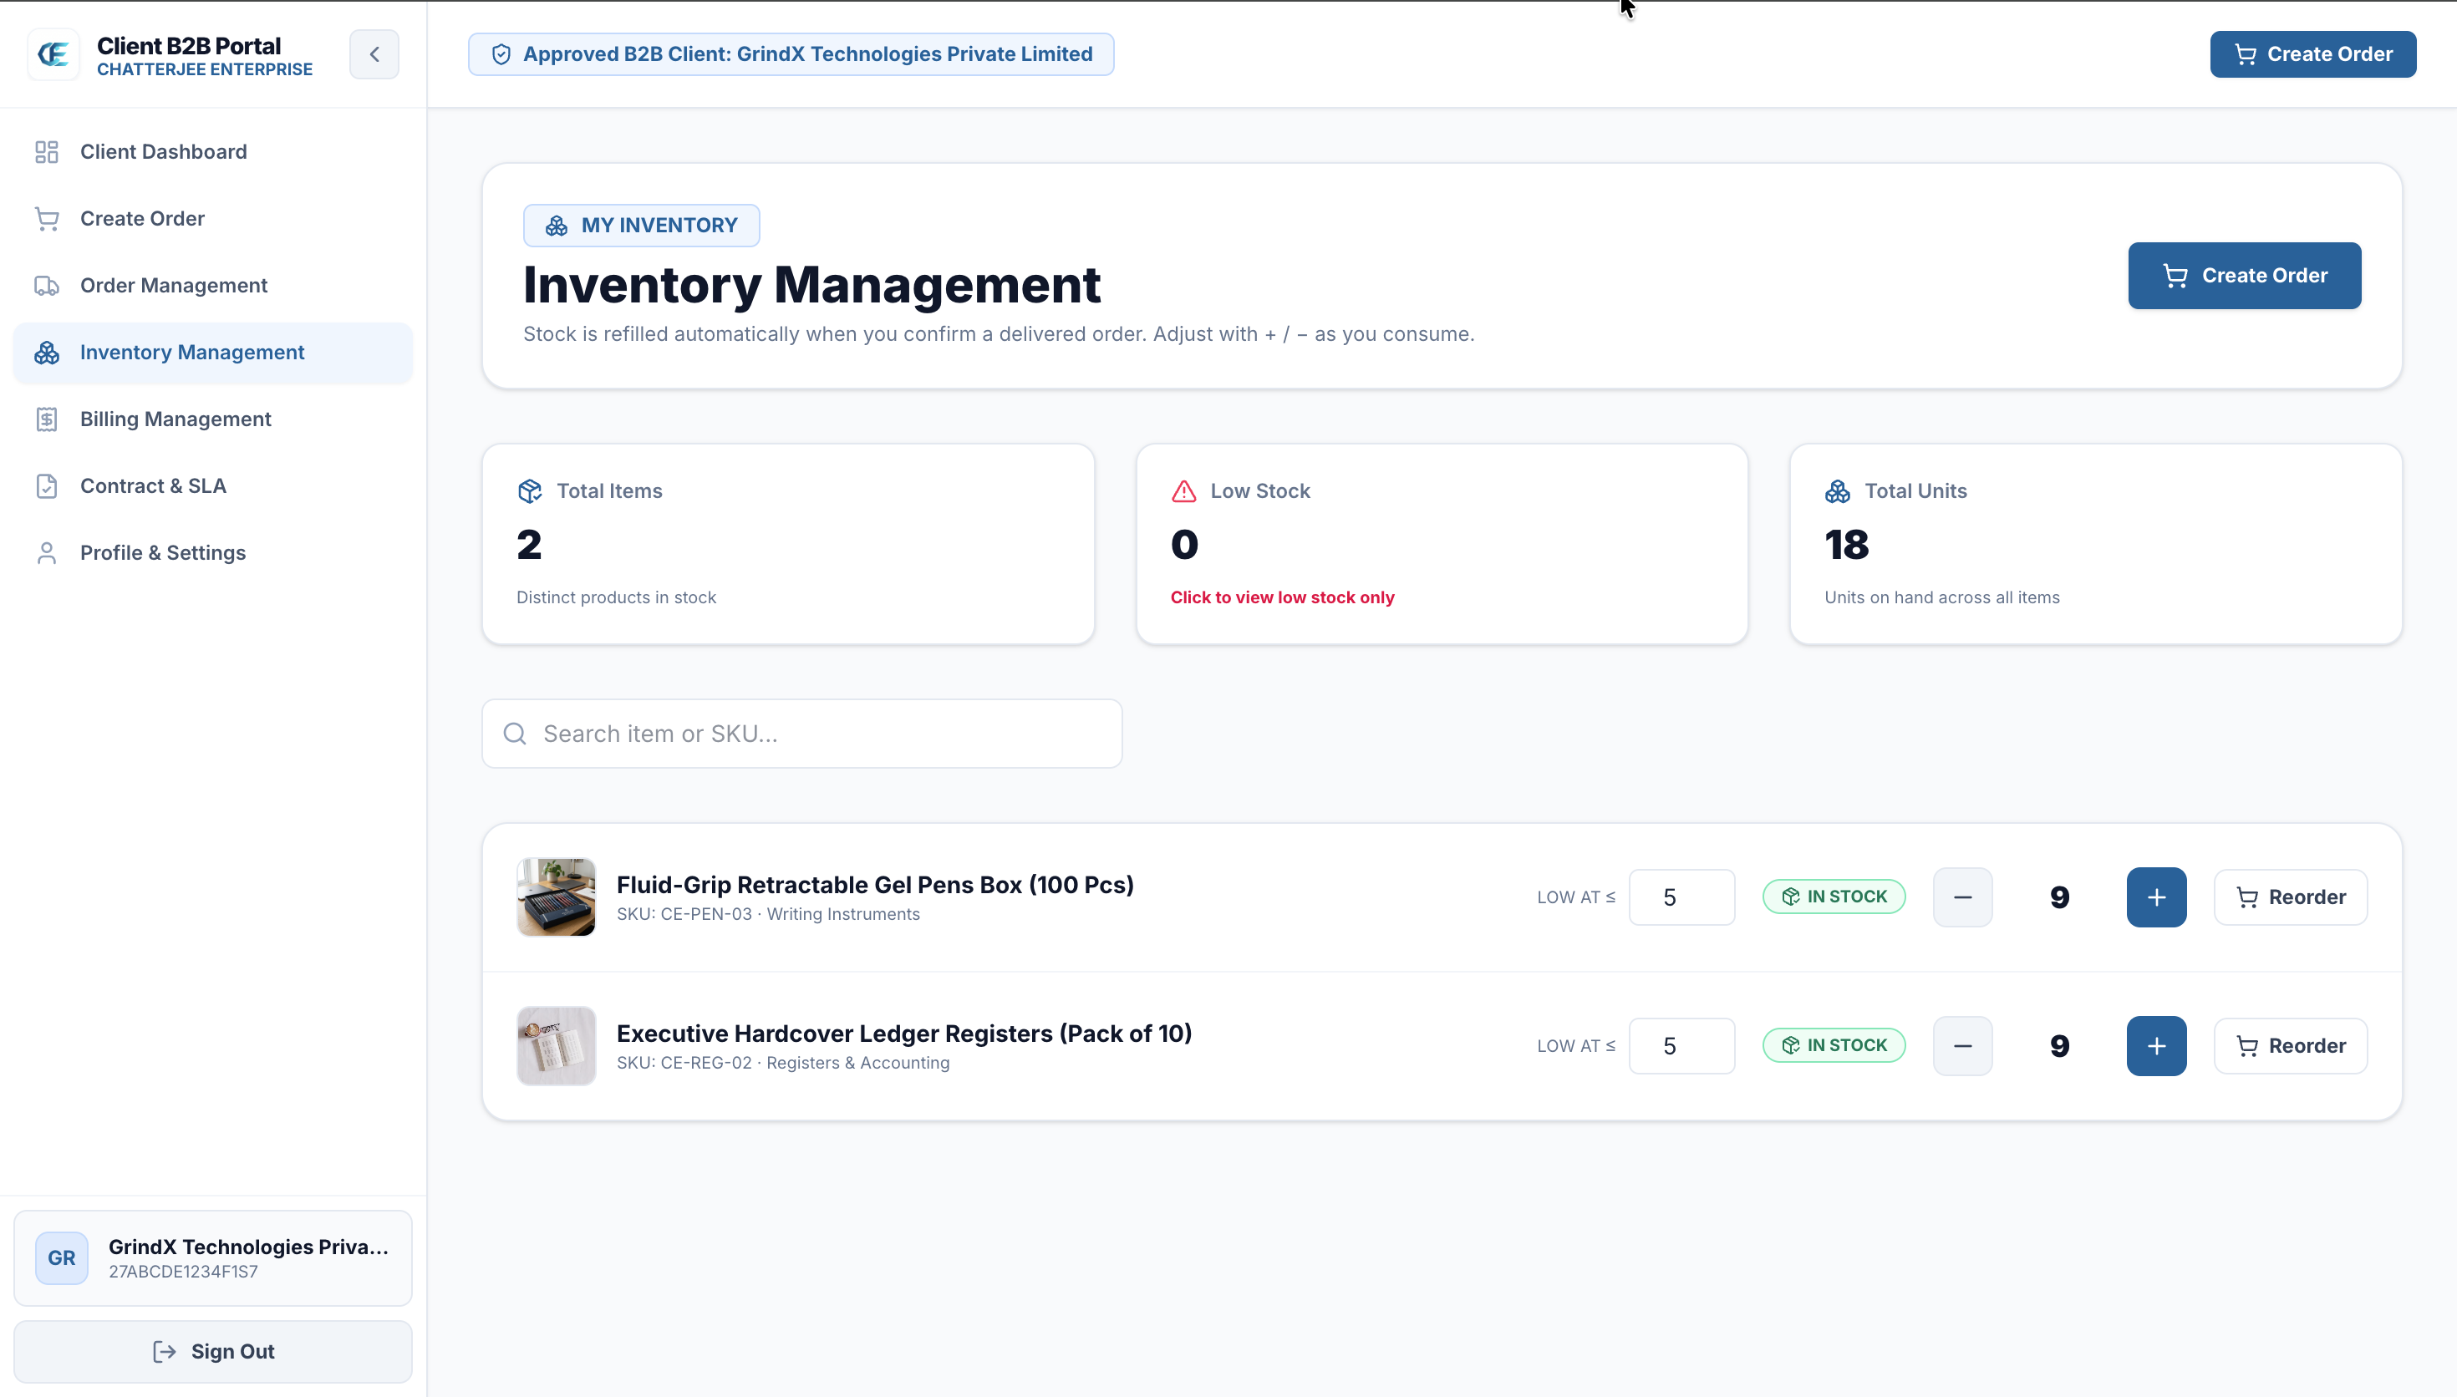
Task: Click the Approved B2B Client badge
Action: (791, 53)
